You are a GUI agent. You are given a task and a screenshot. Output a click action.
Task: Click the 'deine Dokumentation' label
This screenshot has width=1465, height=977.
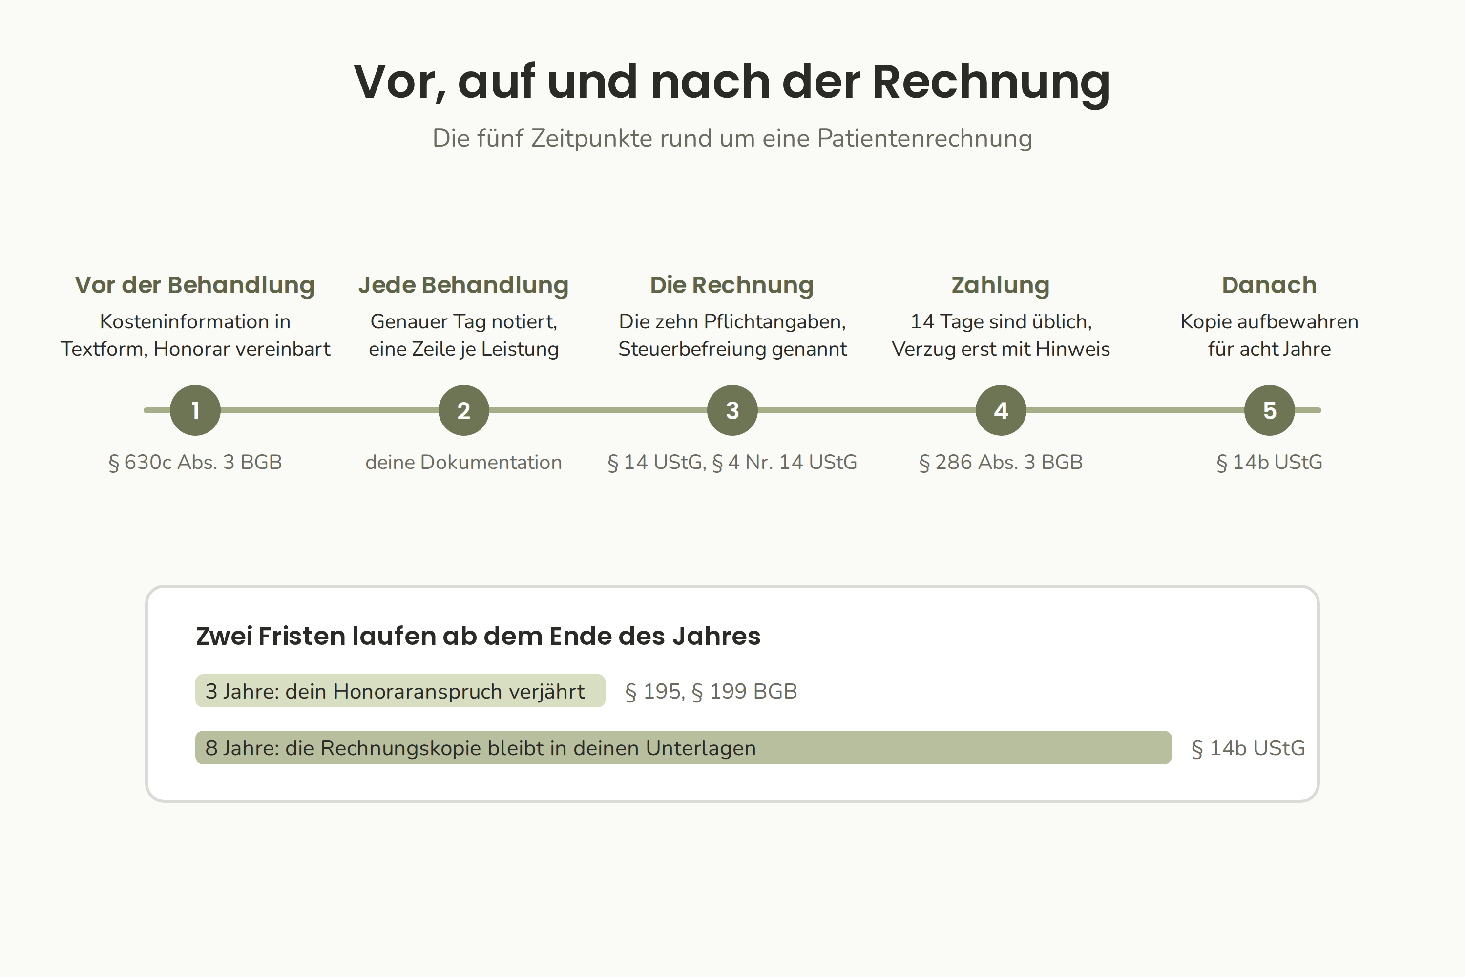point(463,462)
